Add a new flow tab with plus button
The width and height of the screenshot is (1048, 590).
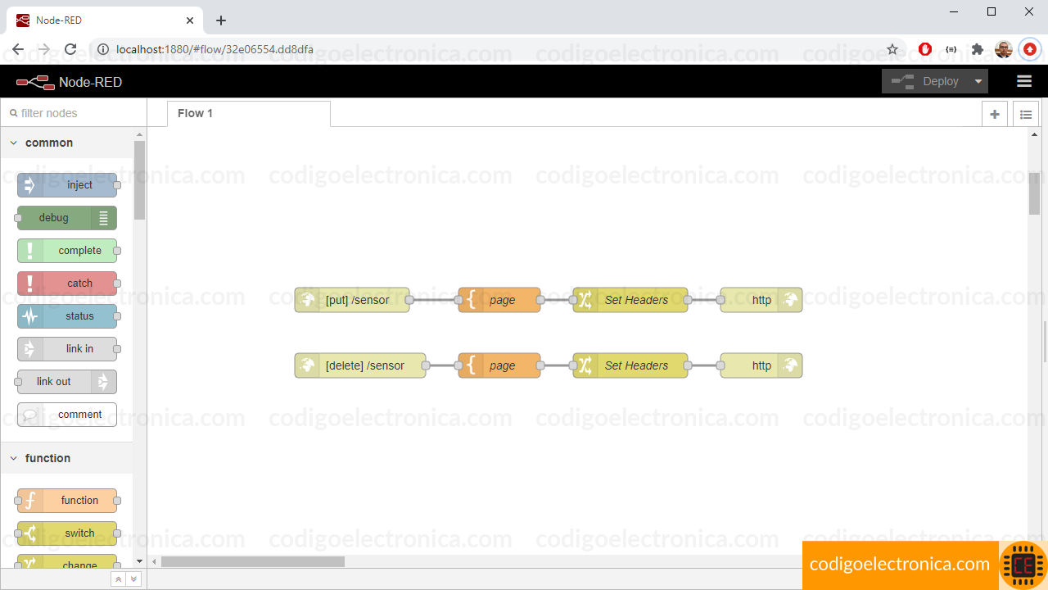click(x=995, y=115)
